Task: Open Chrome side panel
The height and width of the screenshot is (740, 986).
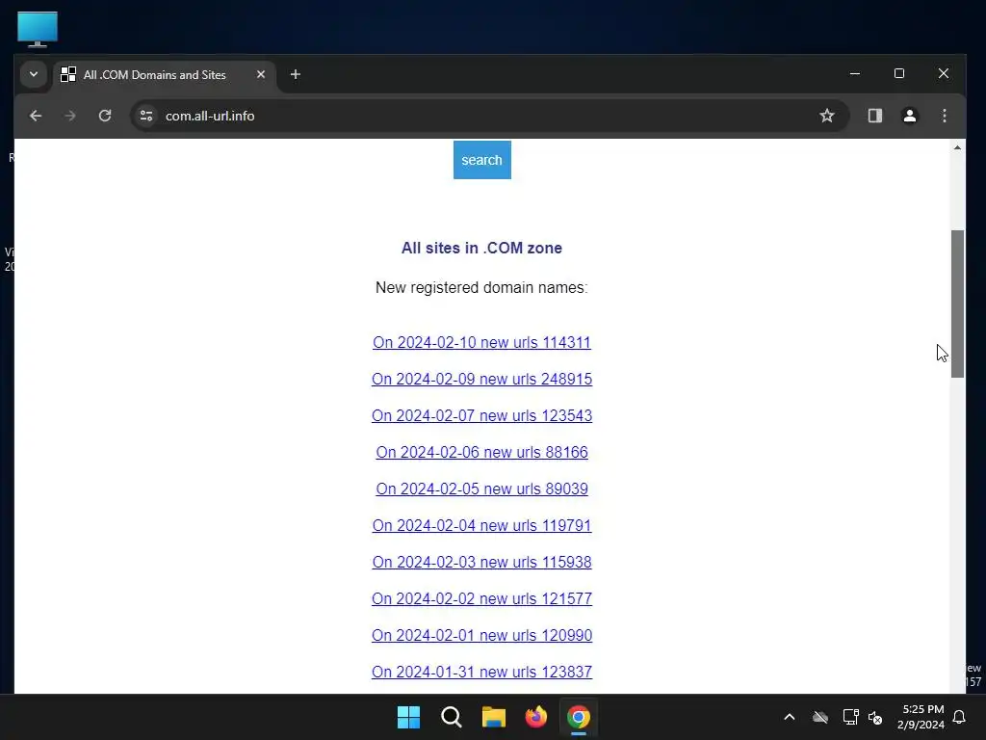Action: click(875, 116)
